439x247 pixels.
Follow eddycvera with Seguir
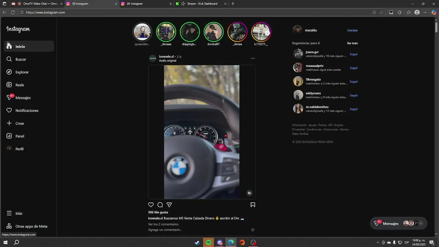354,95
